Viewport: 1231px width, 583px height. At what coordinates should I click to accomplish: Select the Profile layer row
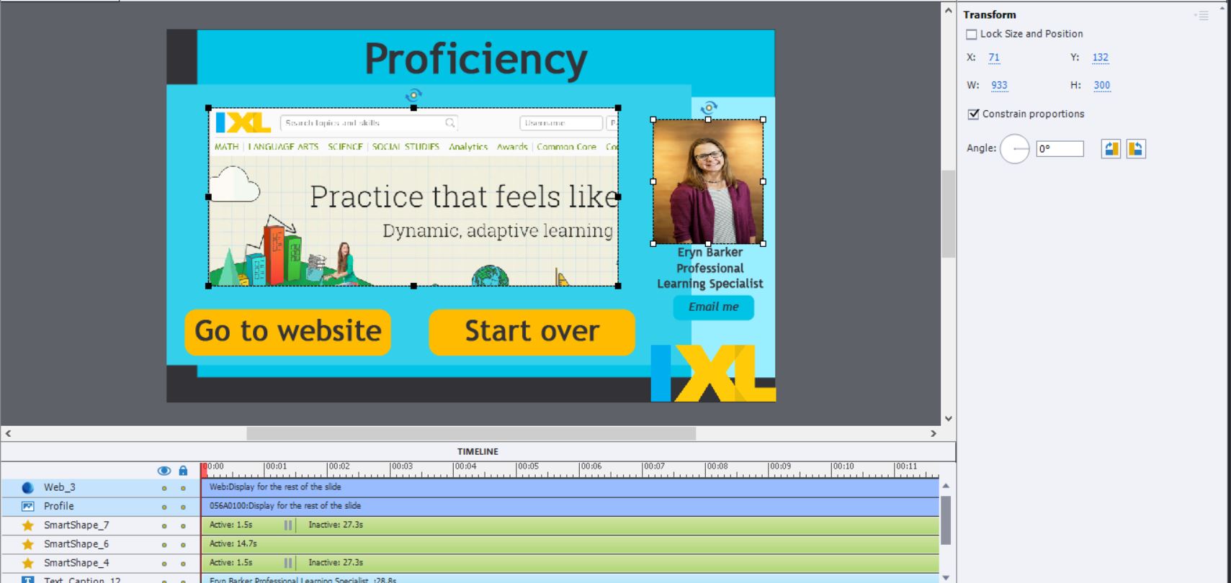(x=101, y=506)
